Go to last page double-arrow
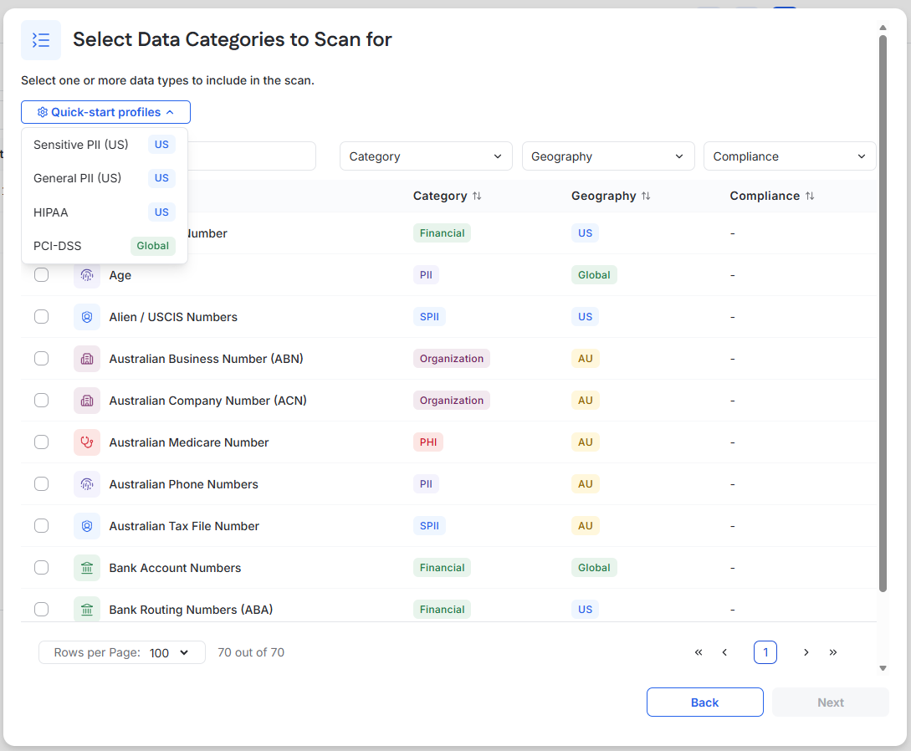This screenshot has height=751, width=911. 833,652
